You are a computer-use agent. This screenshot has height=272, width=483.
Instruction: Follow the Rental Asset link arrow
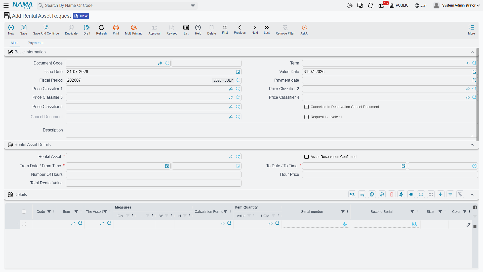click(231, 157)
